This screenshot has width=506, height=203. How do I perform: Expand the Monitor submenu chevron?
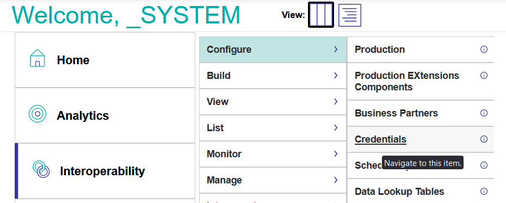[336, 154]
